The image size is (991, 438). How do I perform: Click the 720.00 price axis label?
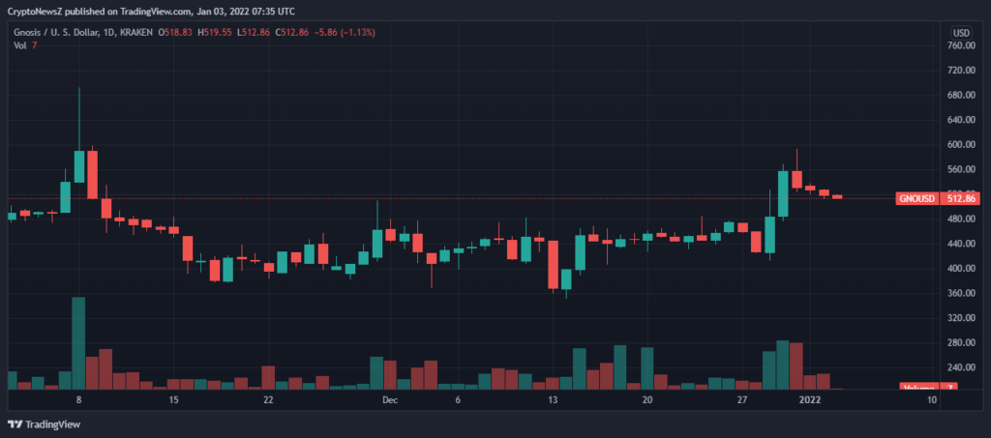pos(961,71)
